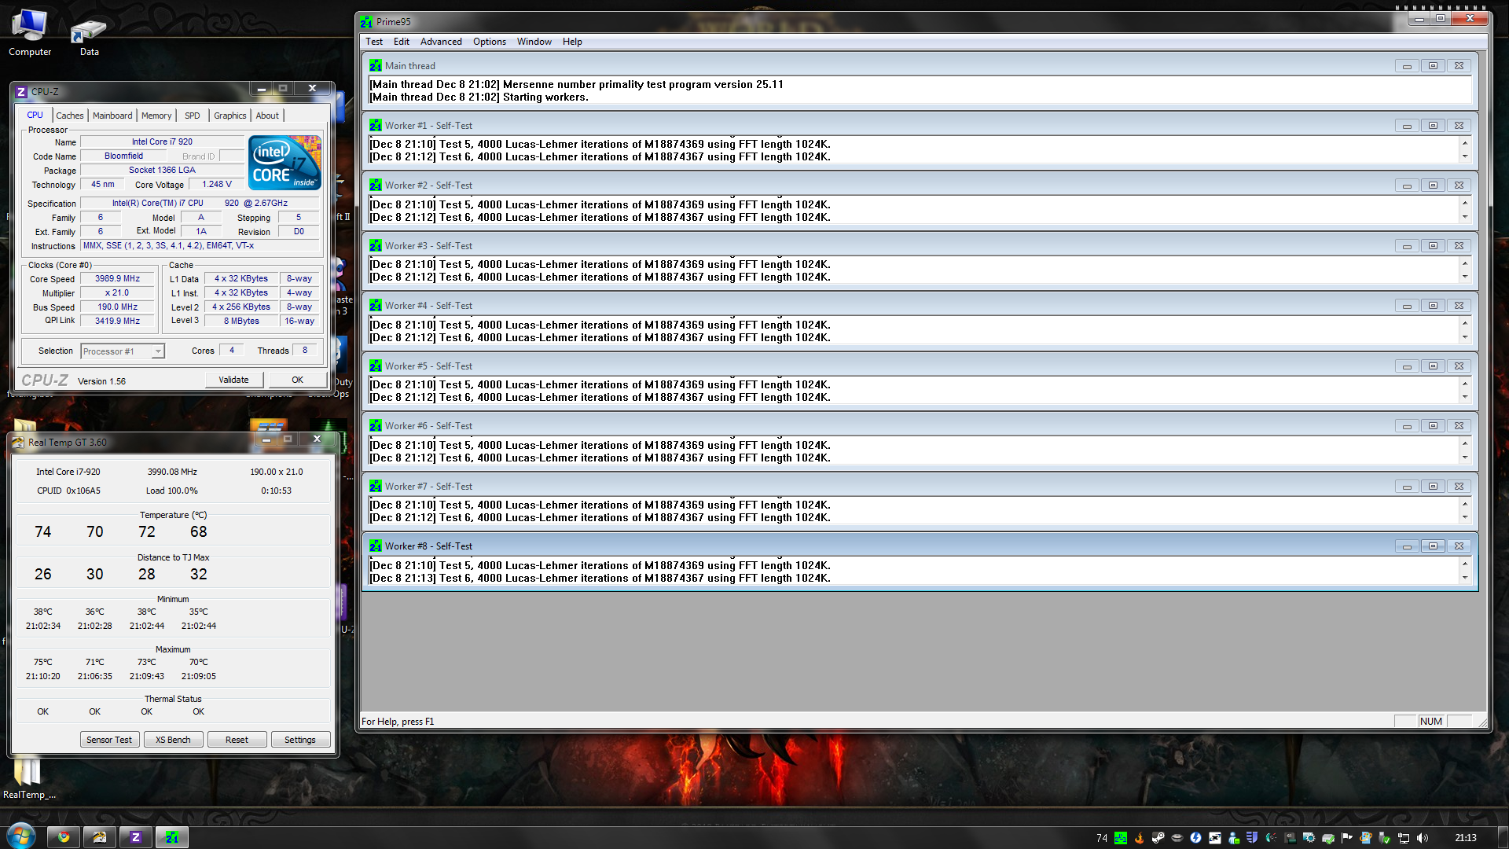
Task: Click the CPU-Z Z icon in its title bar
Action: pos(21,92)
